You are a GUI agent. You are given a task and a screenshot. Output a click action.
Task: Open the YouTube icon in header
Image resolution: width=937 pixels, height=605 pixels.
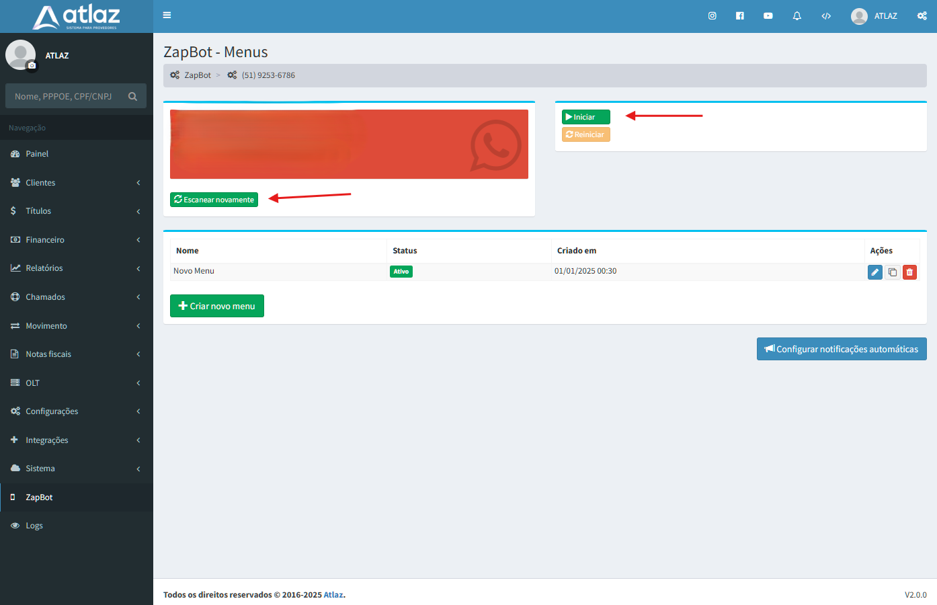[768, 16]
